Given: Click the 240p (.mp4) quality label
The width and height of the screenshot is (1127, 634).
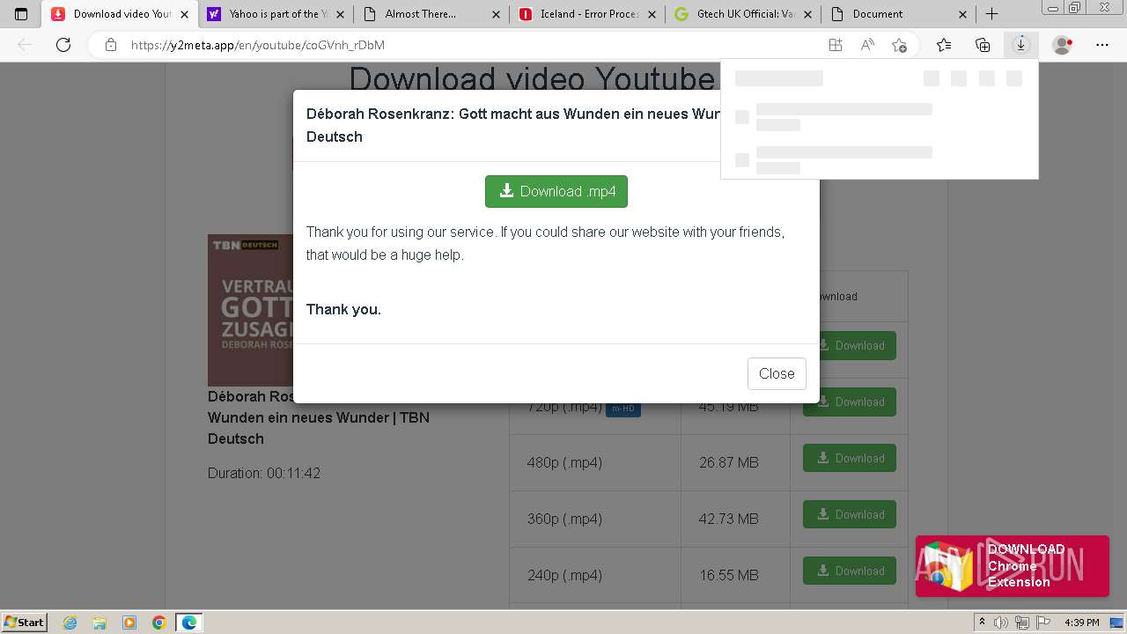Looking at the screenshot, I should pyautogui.click(x=564, y=575).
